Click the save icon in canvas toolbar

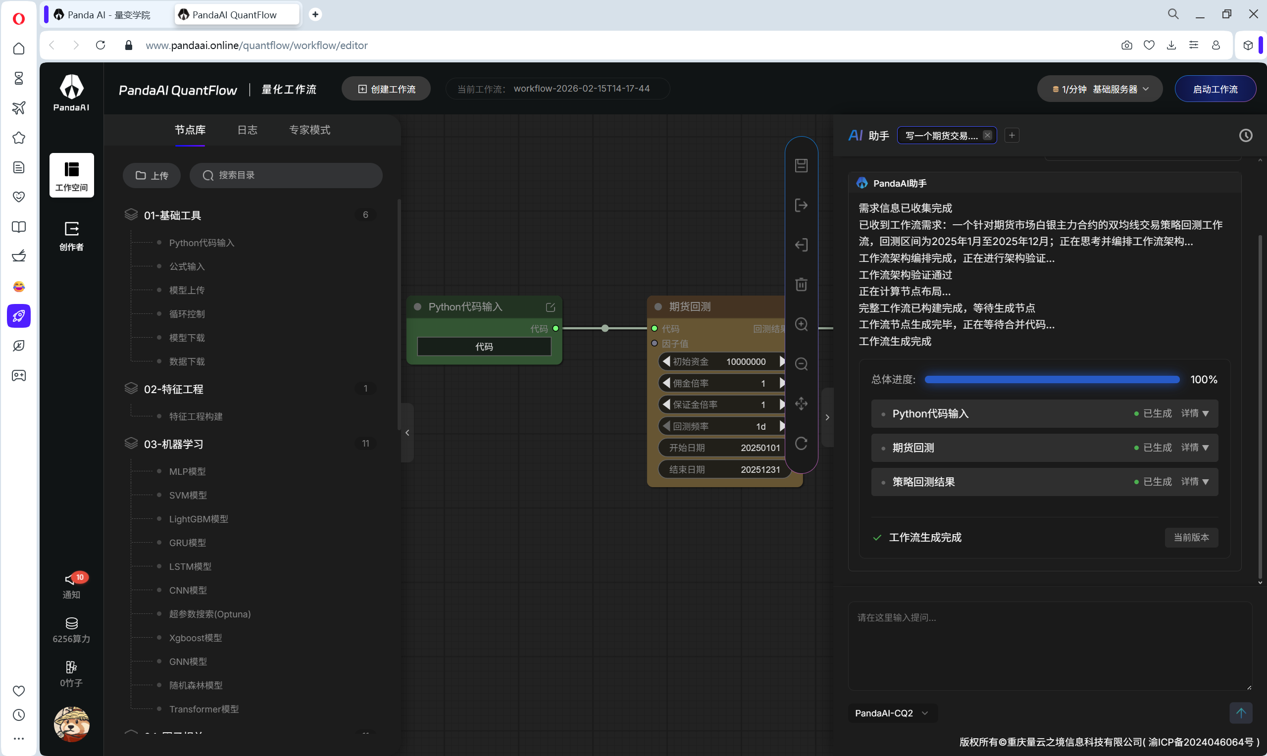pyautogui.click(x=801, y=165)
